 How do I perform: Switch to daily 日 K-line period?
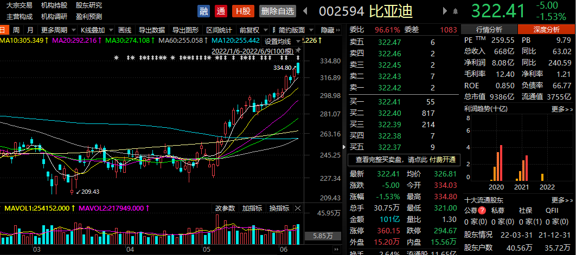pos(3,30)
